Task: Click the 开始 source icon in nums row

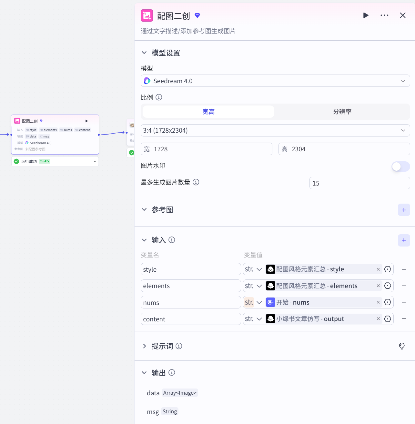Action: 270,302
